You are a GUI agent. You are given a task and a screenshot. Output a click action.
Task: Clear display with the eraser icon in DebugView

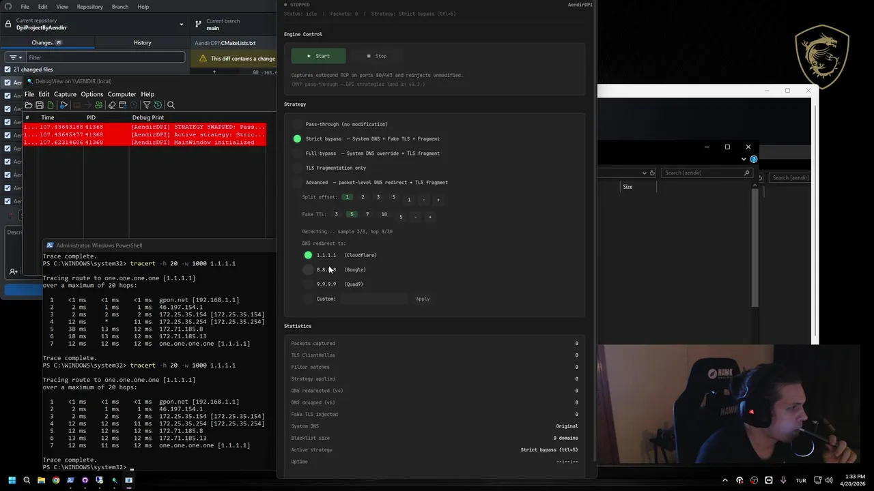pyautogui.click(x=112, y=105)
